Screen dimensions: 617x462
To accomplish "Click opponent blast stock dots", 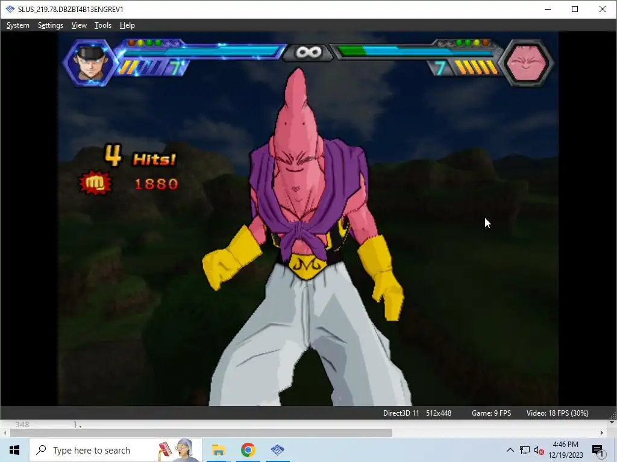I will click(463, 43).
